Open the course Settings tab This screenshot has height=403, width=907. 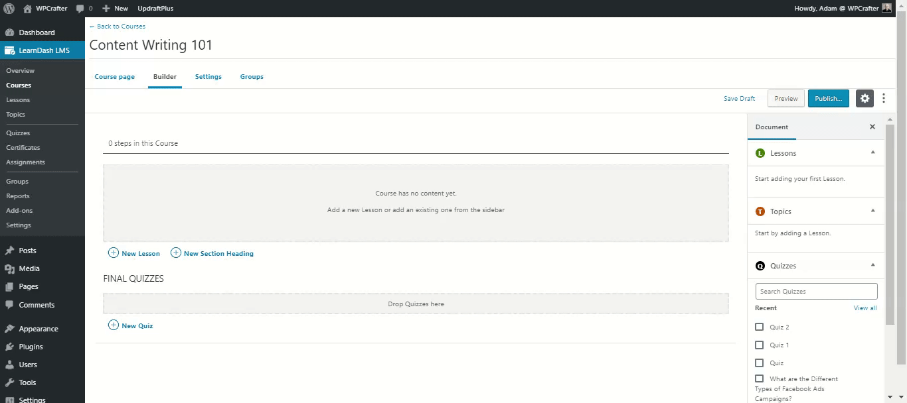tap(208, 77)
